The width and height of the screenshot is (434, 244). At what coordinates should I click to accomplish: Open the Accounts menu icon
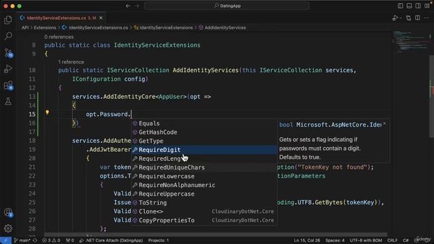(8, 212)
